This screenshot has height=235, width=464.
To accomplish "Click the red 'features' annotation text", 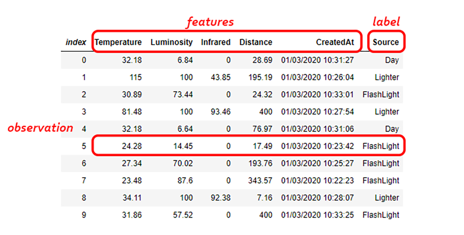I will pos(210,22).
